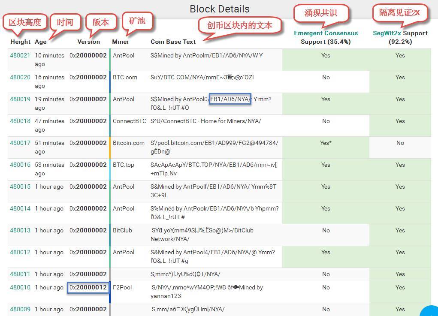
Task: Select miner BTC.top in row 480016
Action: coord(123,165)
